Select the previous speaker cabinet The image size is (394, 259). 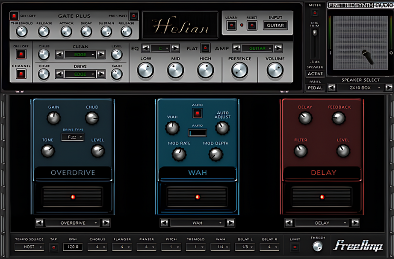331,88
